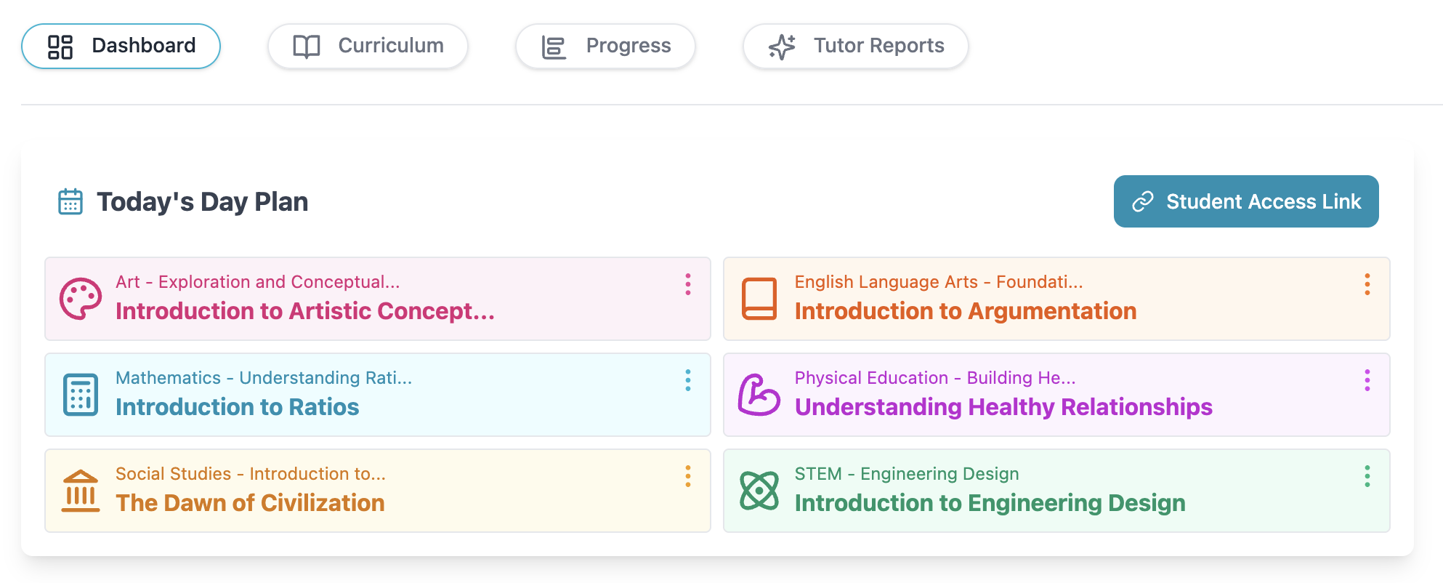1443x583 pixels.
Task: Click the sparkle icon in Tutor Reports tab
Action: point(783,47)
